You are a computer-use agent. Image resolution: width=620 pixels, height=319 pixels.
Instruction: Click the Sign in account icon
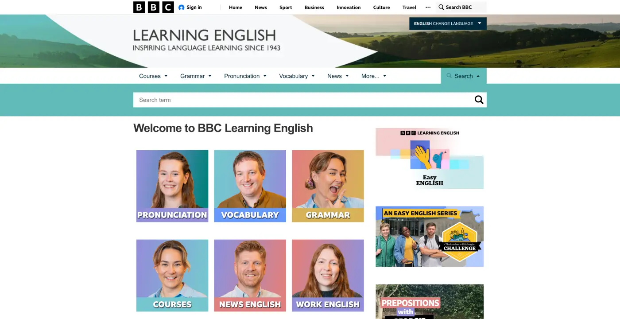[182, 7]
